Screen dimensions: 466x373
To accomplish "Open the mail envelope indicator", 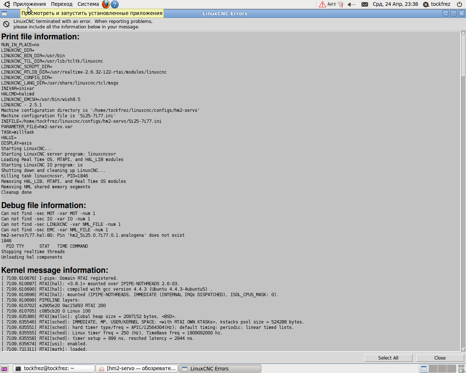I will pyautogui.click(x=365, y=4).
